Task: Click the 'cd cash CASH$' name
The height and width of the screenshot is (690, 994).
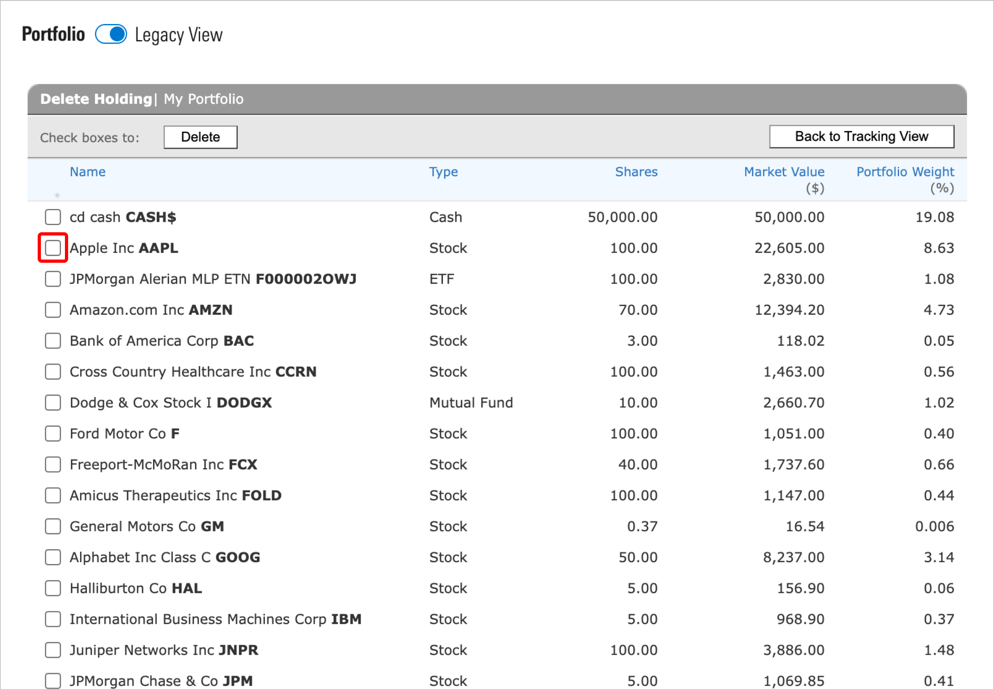Action: [123, 217]
